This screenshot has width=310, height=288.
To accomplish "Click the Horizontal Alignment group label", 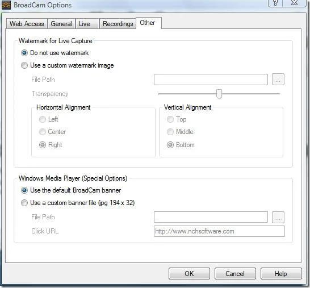I will [63, 107].
